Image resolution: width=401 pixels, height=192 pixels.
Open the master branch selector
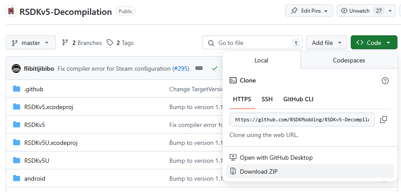coord(31,43)
